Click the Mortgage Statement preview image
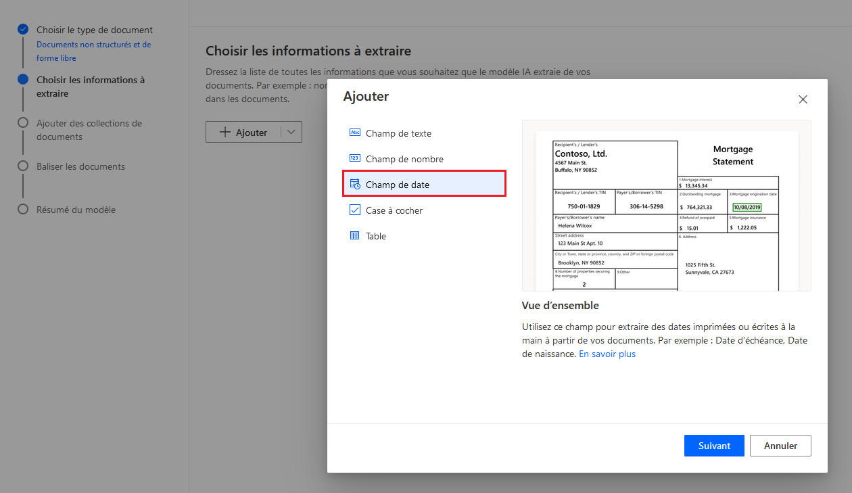This screenshot has height=493, width=852. [667, 206]
